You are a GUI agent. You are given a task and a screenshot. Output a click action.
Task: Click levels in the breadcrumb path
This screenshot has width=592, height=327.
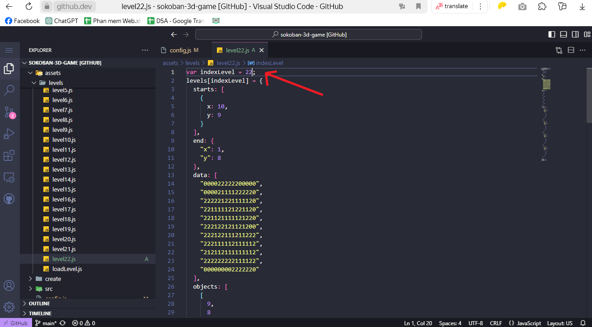tap(193, 63)
